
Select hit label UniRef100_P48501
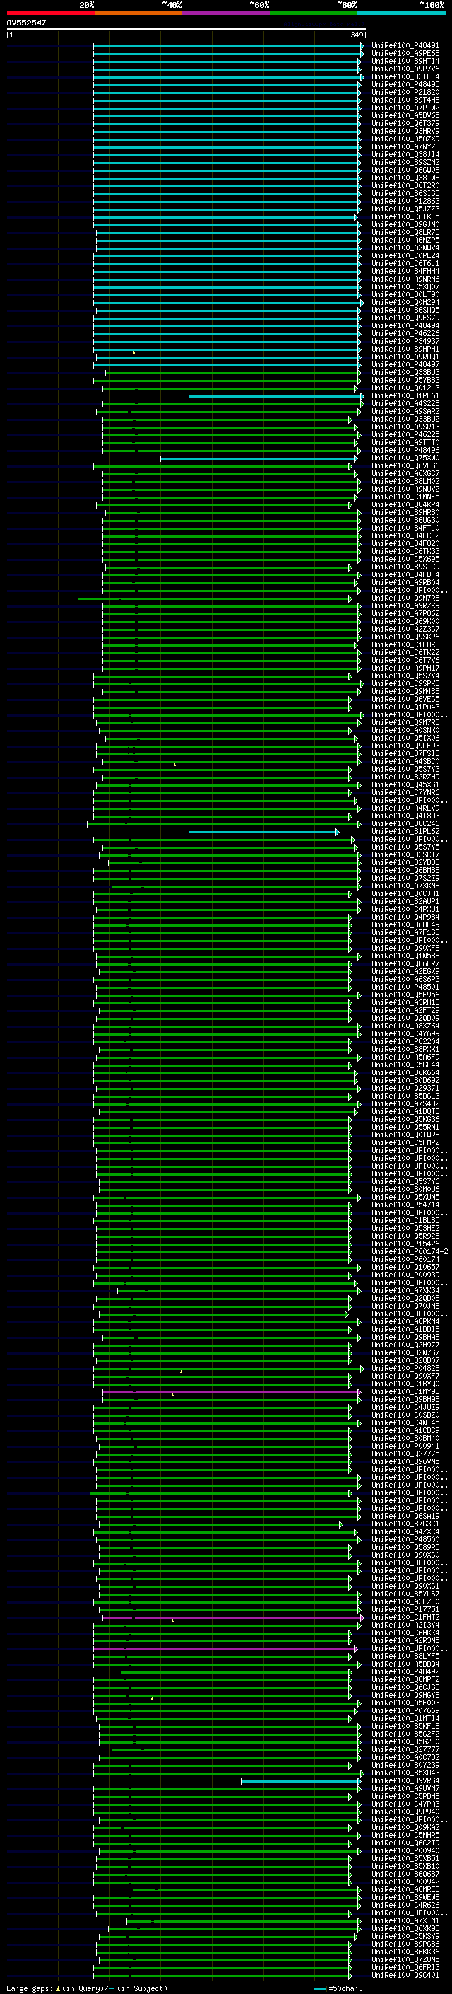405,987
